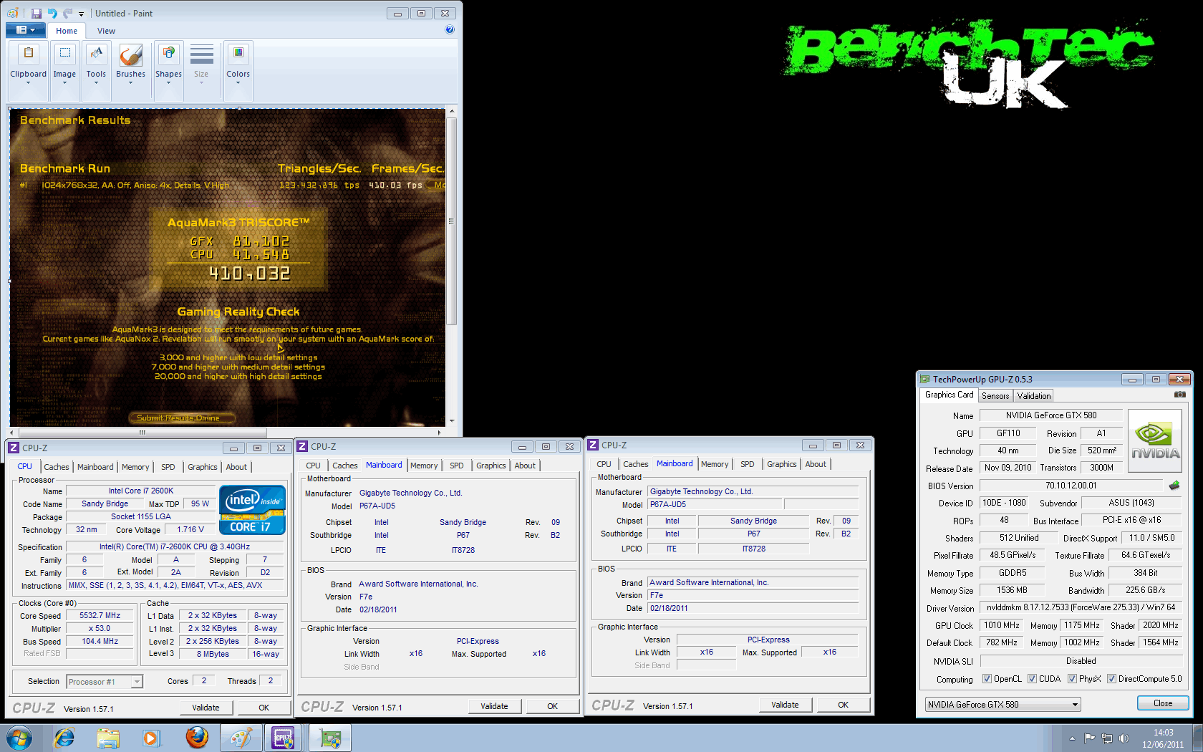Open the Sensors tab in GPU-Z
Screen dimensions: 1203x752
tap(995, 396)
